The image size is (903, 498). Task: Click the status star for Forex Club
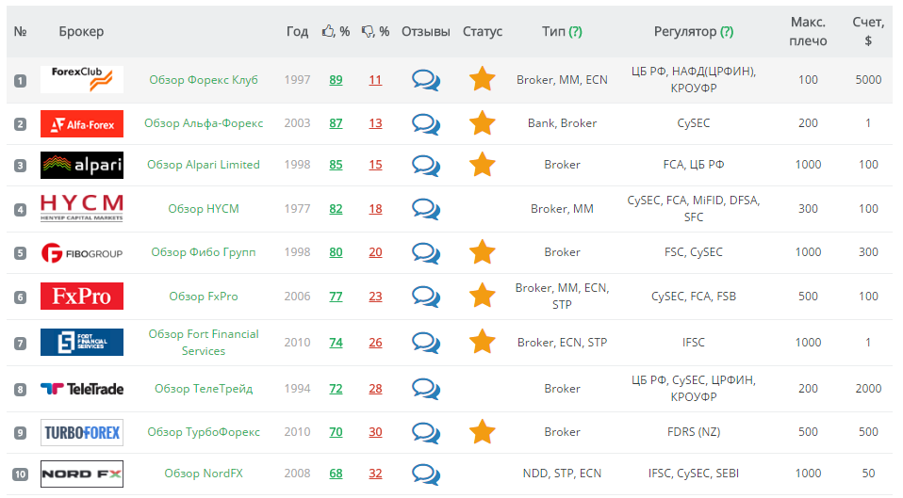[483, 79]
